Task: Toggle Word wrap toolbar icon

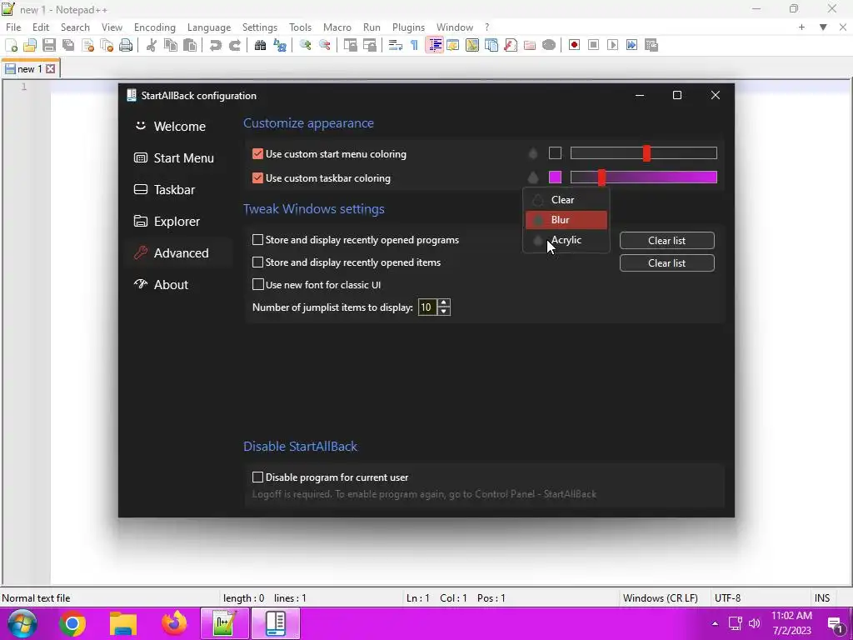Action: 396,45
